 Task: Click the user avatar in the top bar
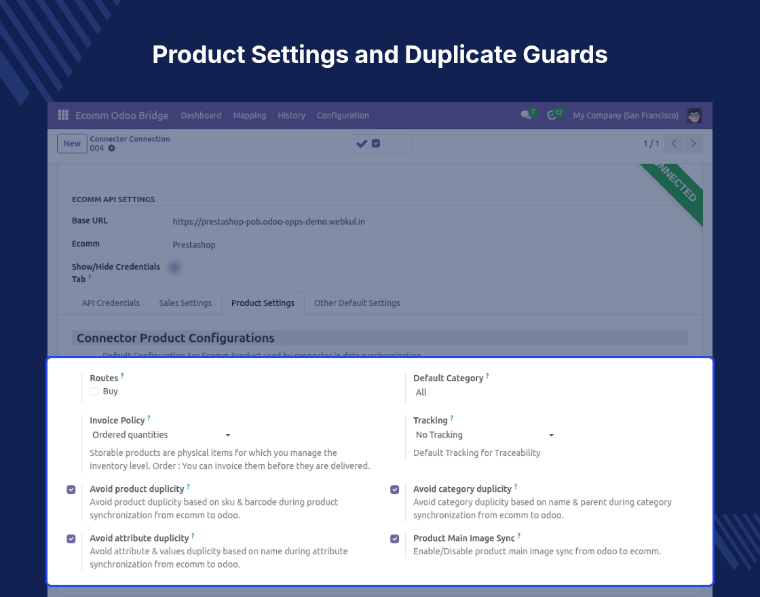click(x=694, y=115)
